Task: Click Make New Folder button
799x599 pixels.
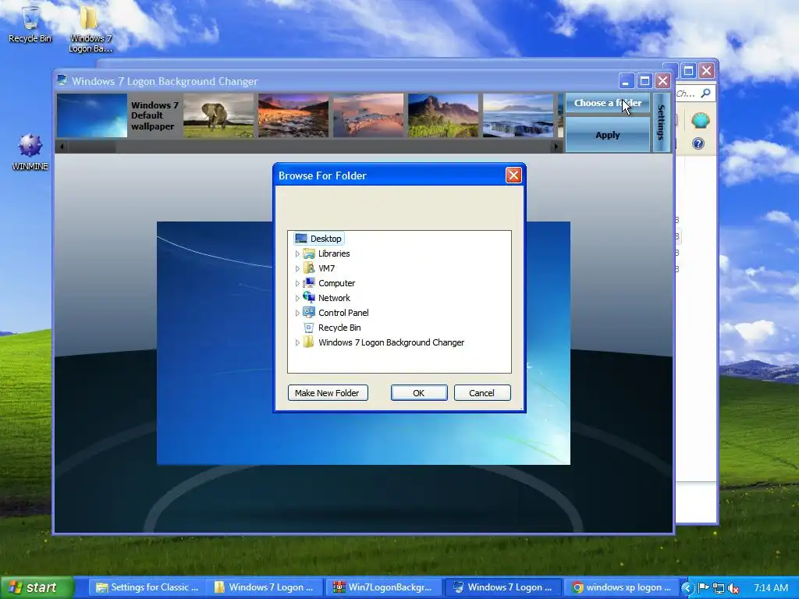Action: 328,393
